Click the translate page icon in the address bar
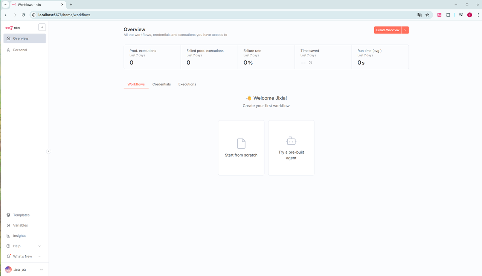This screenshot has width=482, height=276. pyautogui.click(x=419, y=15)
